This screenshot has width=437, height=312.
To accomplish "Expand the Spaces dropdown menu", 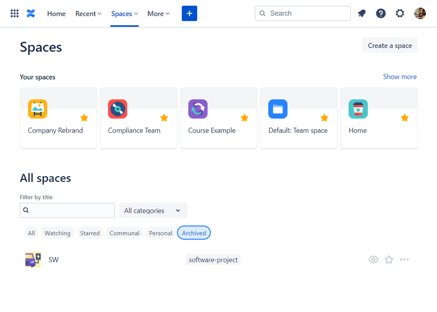I will tap(125, 14).
